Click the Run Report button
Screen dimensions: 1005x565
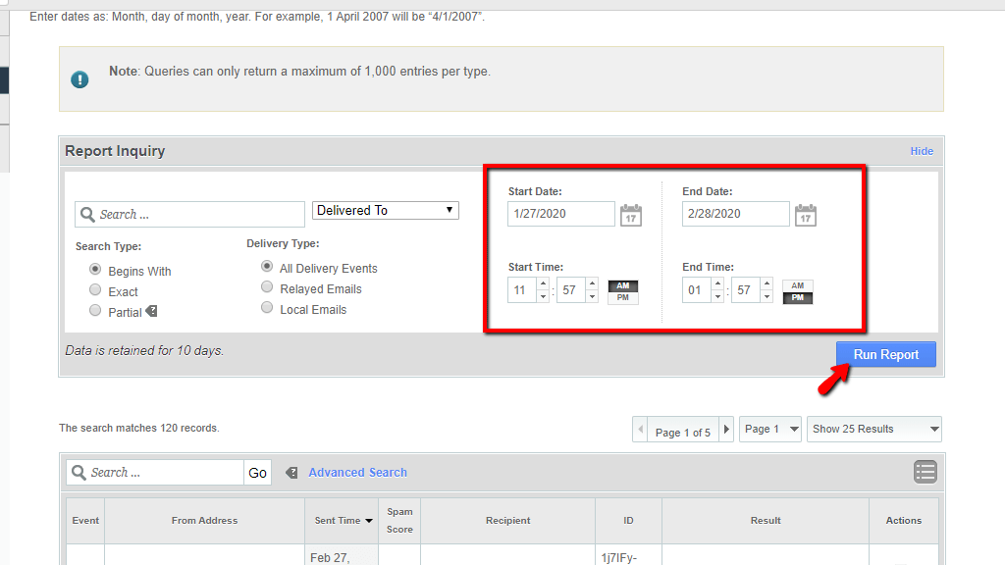coord(886,354)
